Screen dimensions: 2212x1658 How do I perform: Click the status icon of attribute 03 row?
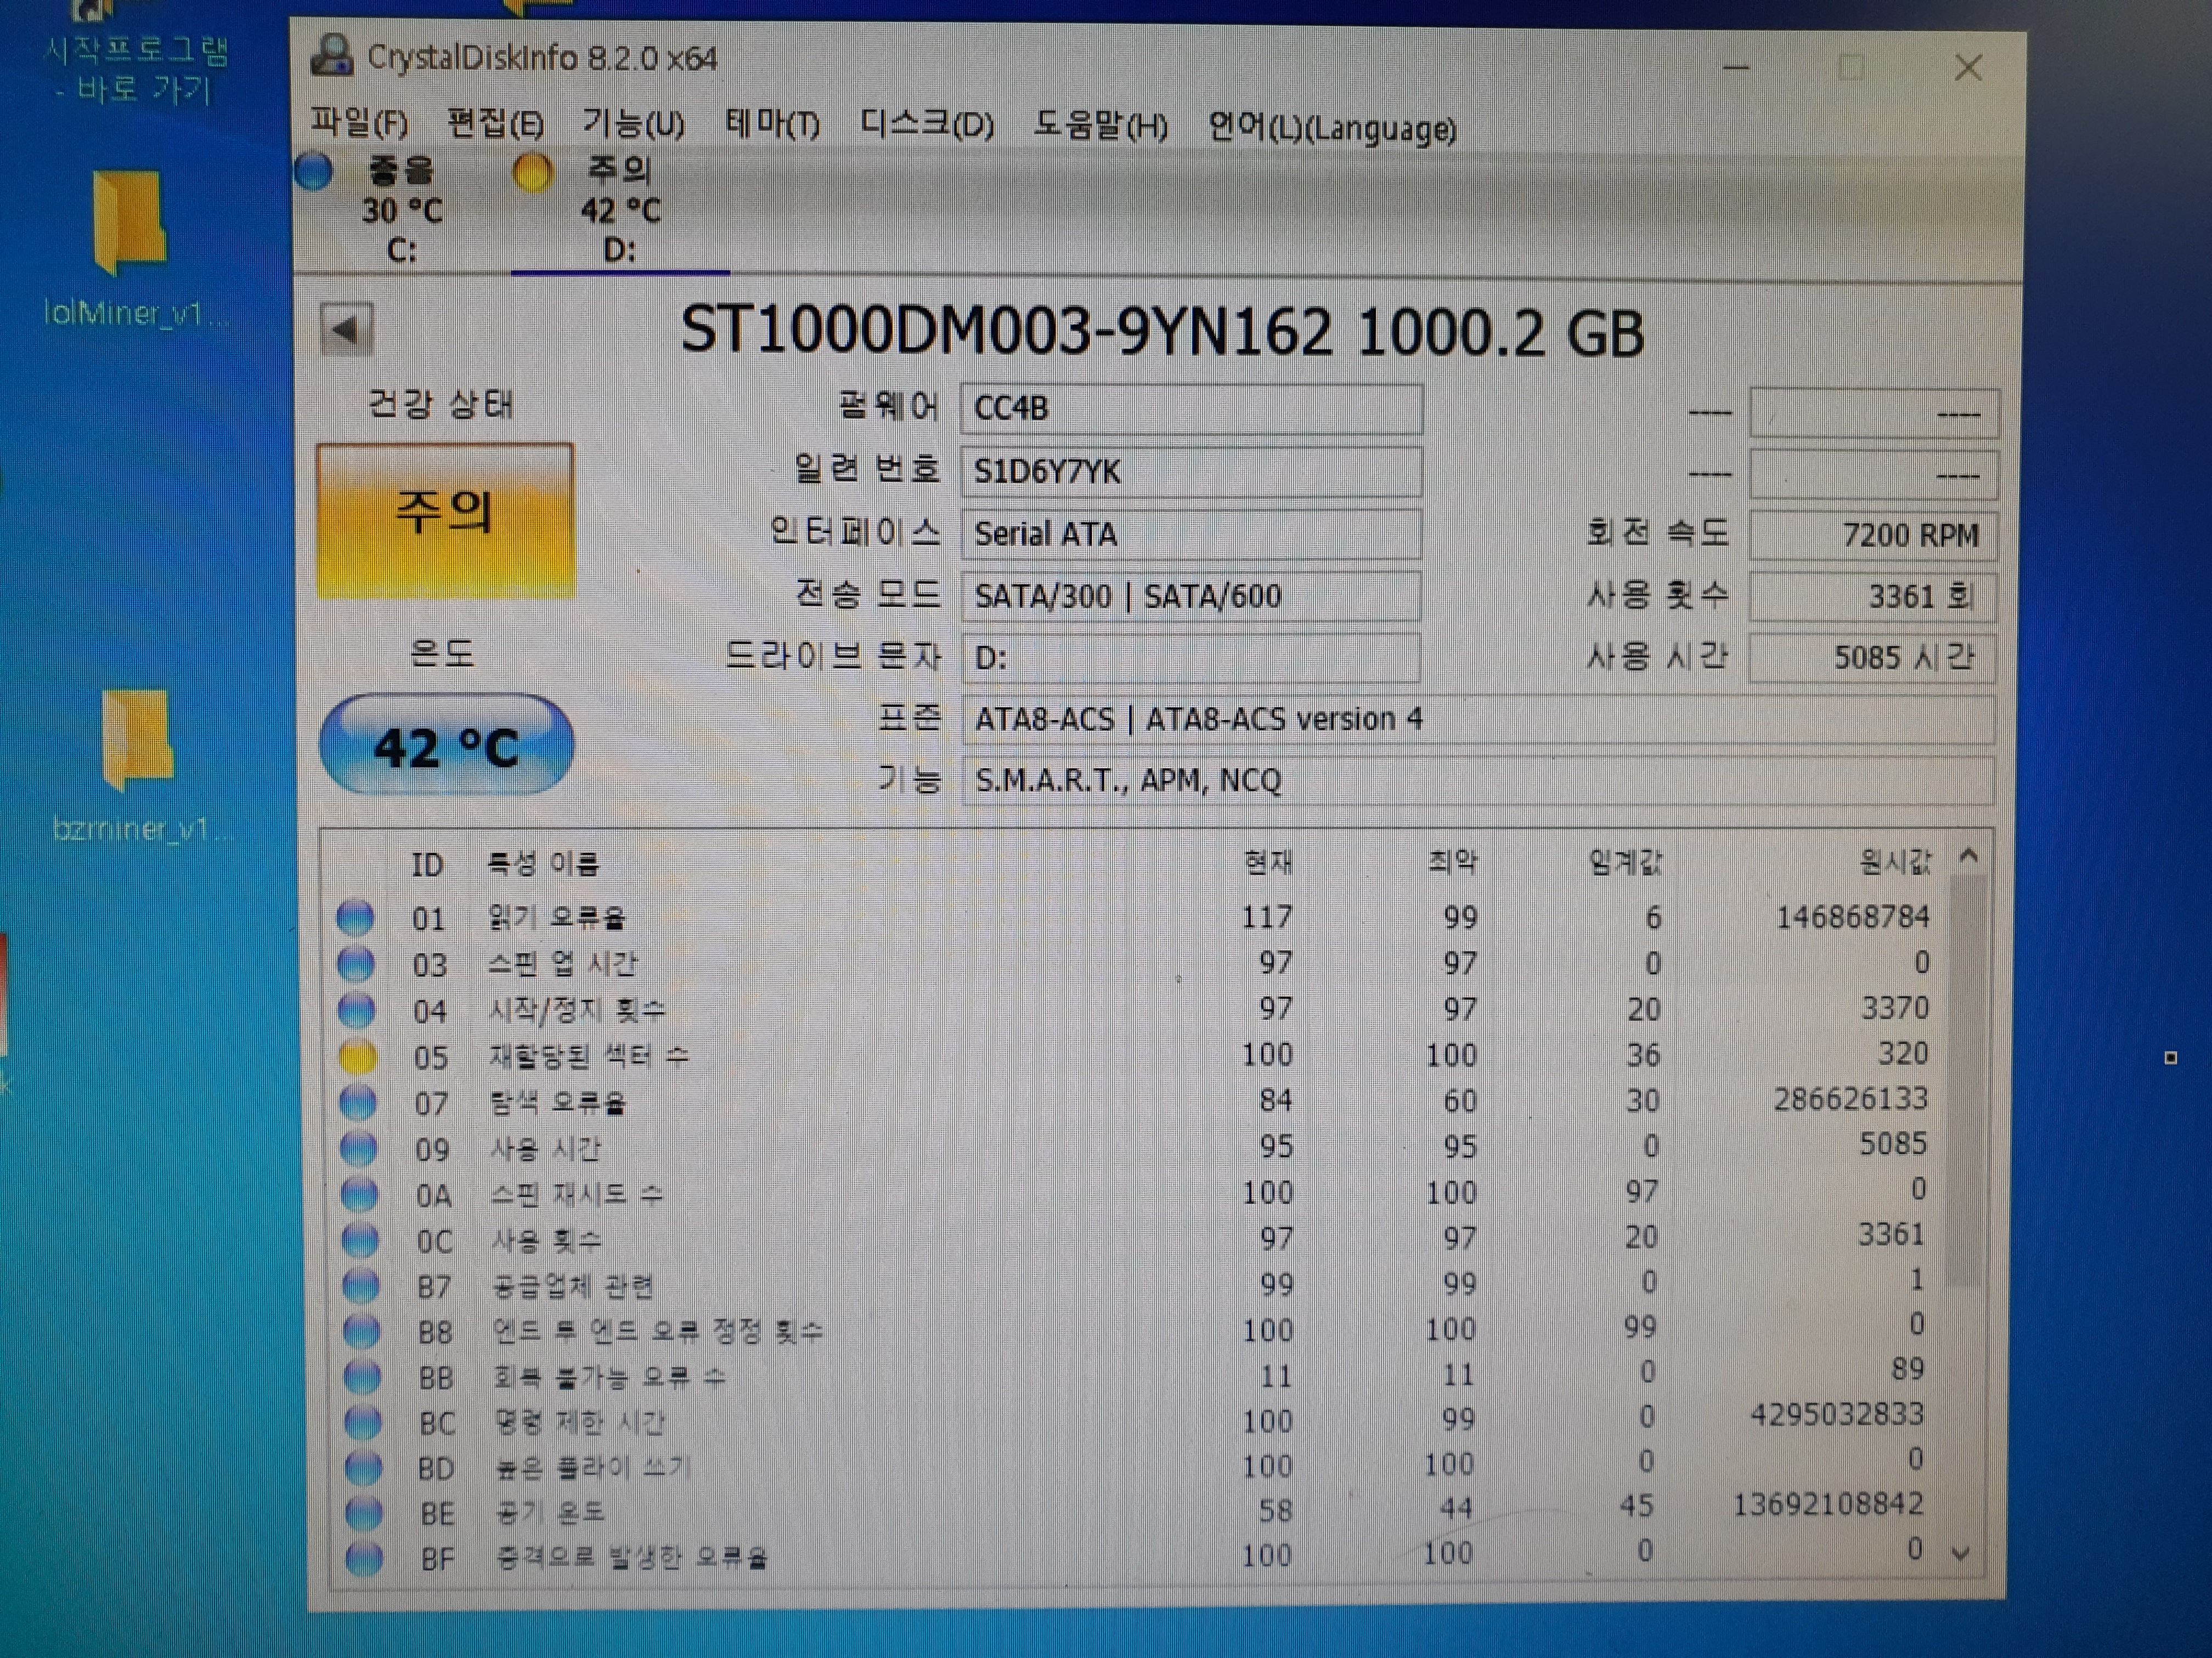(356, 963)
